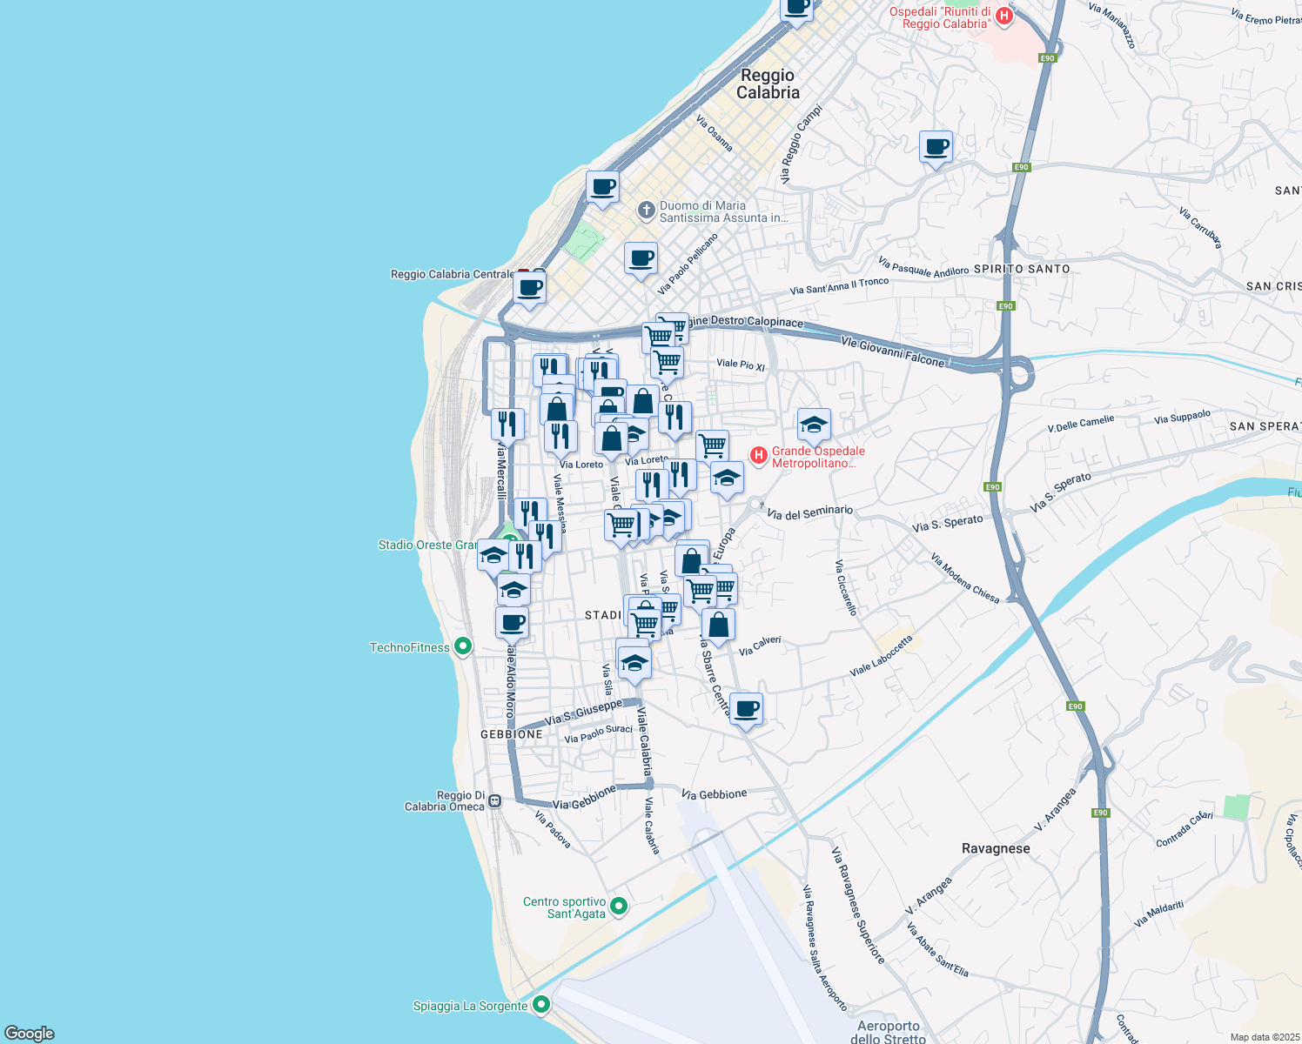The image size is (1302, 1044).
Task: Click the Via Osanna street label
Action: (715, 132)
